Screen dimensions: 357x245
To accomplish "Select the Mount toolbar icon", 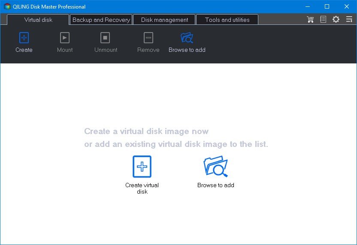I will tap(65, 38).
